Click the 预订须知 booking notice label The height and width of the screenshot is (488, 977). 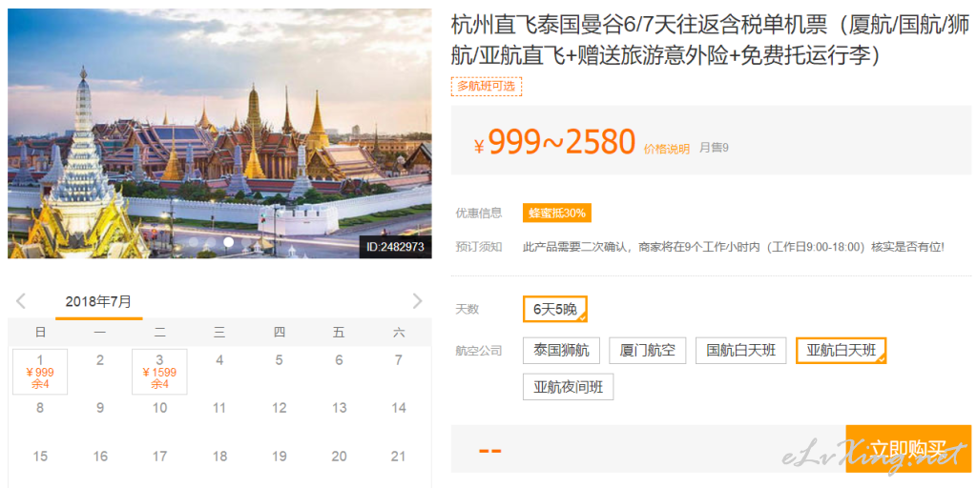coord(479,247)
